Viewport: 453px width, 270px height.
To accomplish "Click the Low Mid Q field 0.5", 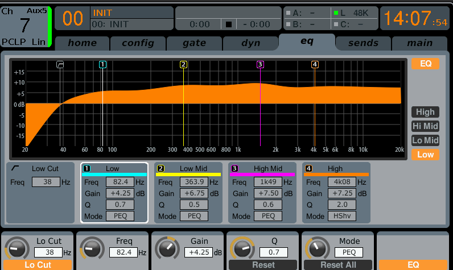I will [x=194, y=205].
